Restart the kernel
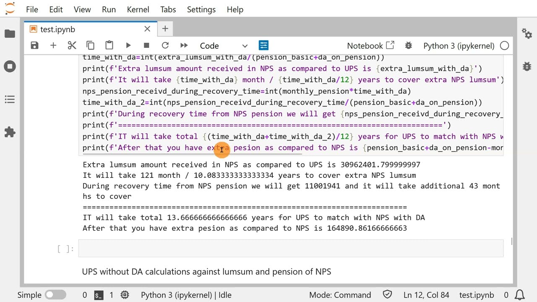537x302 pixels. [x=165, y=45]
